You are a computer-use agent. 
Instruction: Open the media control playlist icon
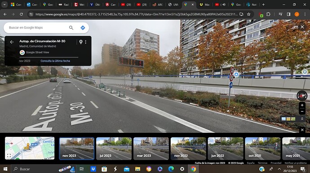point(280,14)
